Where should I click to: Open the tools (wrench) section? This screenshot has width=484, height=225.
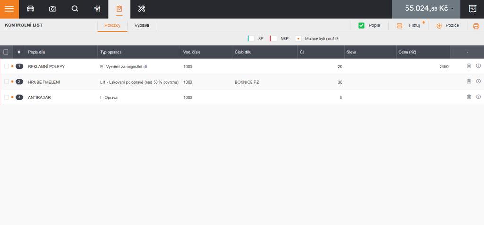coord(142,9)
